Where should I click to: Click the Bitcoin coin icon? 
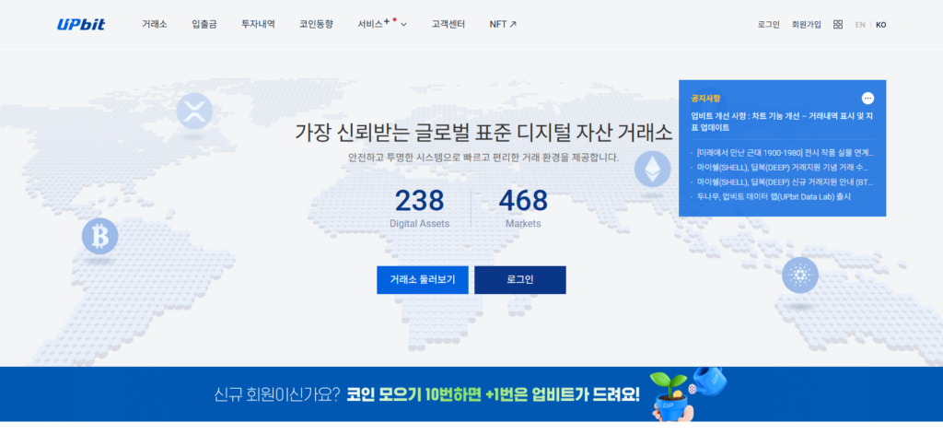tap(100, 237)
